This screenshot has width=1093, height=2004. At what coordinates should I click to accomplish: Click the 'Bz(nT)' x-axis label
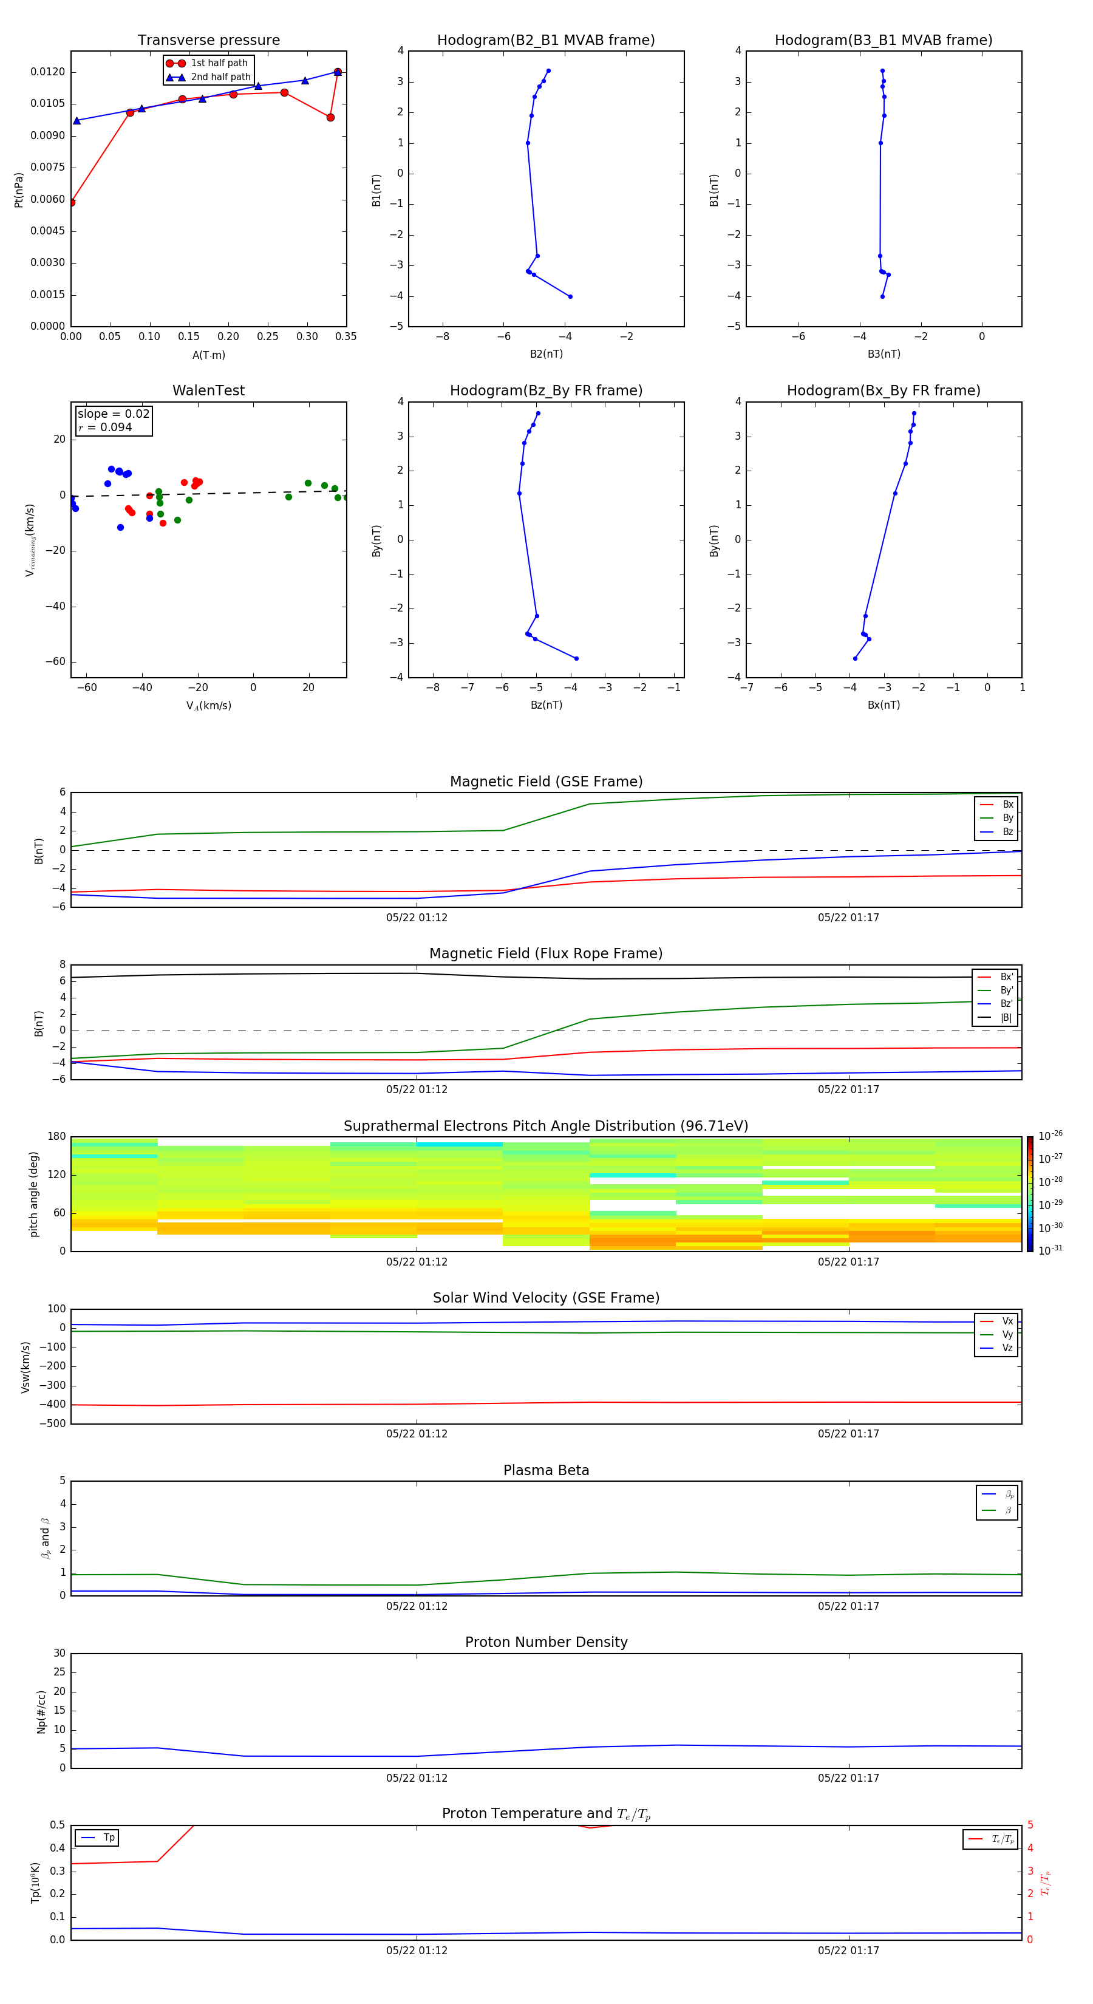click(546, 705)
